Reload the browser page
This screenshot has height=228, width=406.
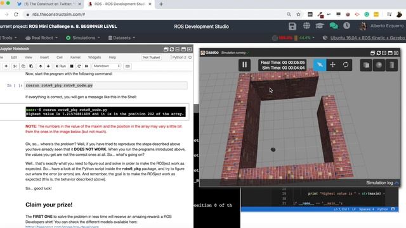[x=16, y=14]
